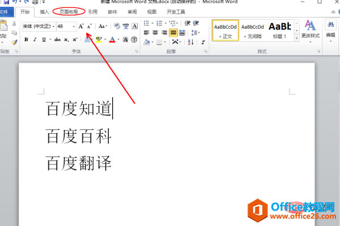
Task: Switch to the 页面布局 tab
Action: [x=69, y=12]
